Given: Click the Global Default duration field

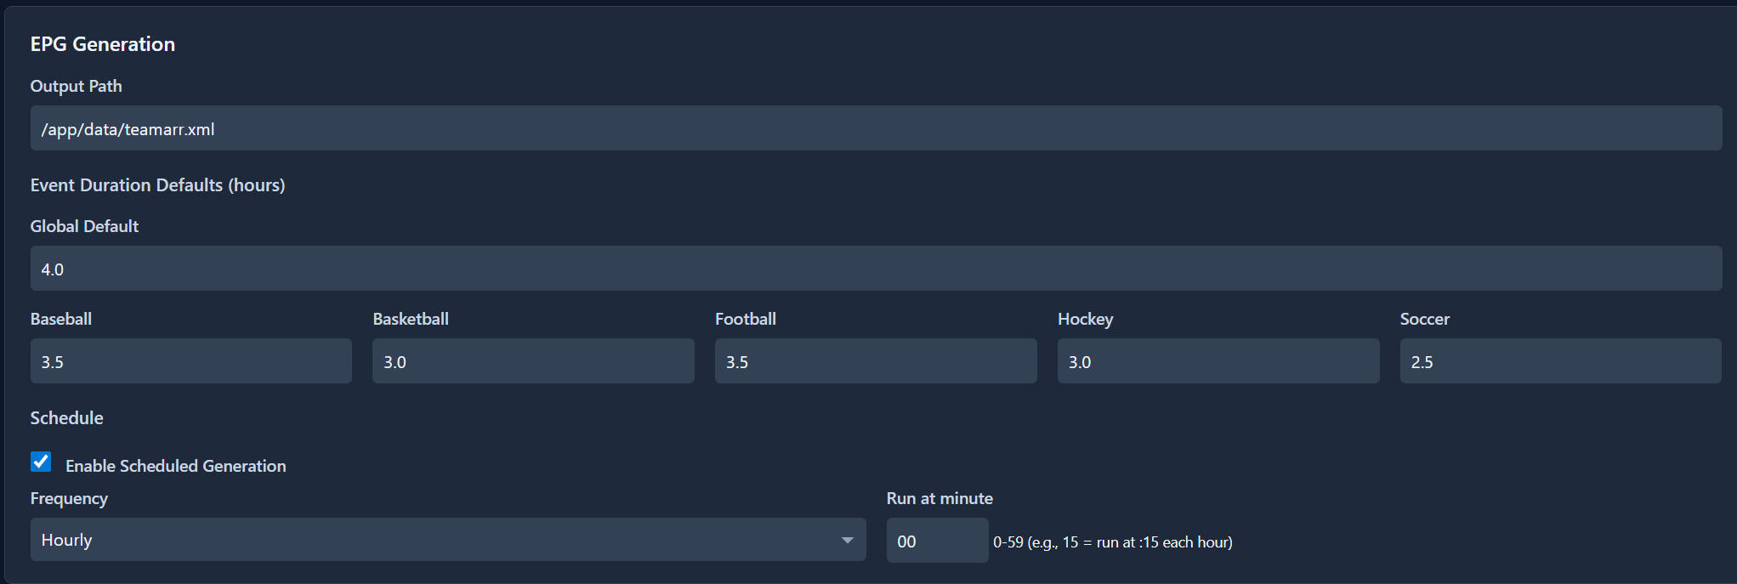Looking at the screenshot, I should (876, 269).
